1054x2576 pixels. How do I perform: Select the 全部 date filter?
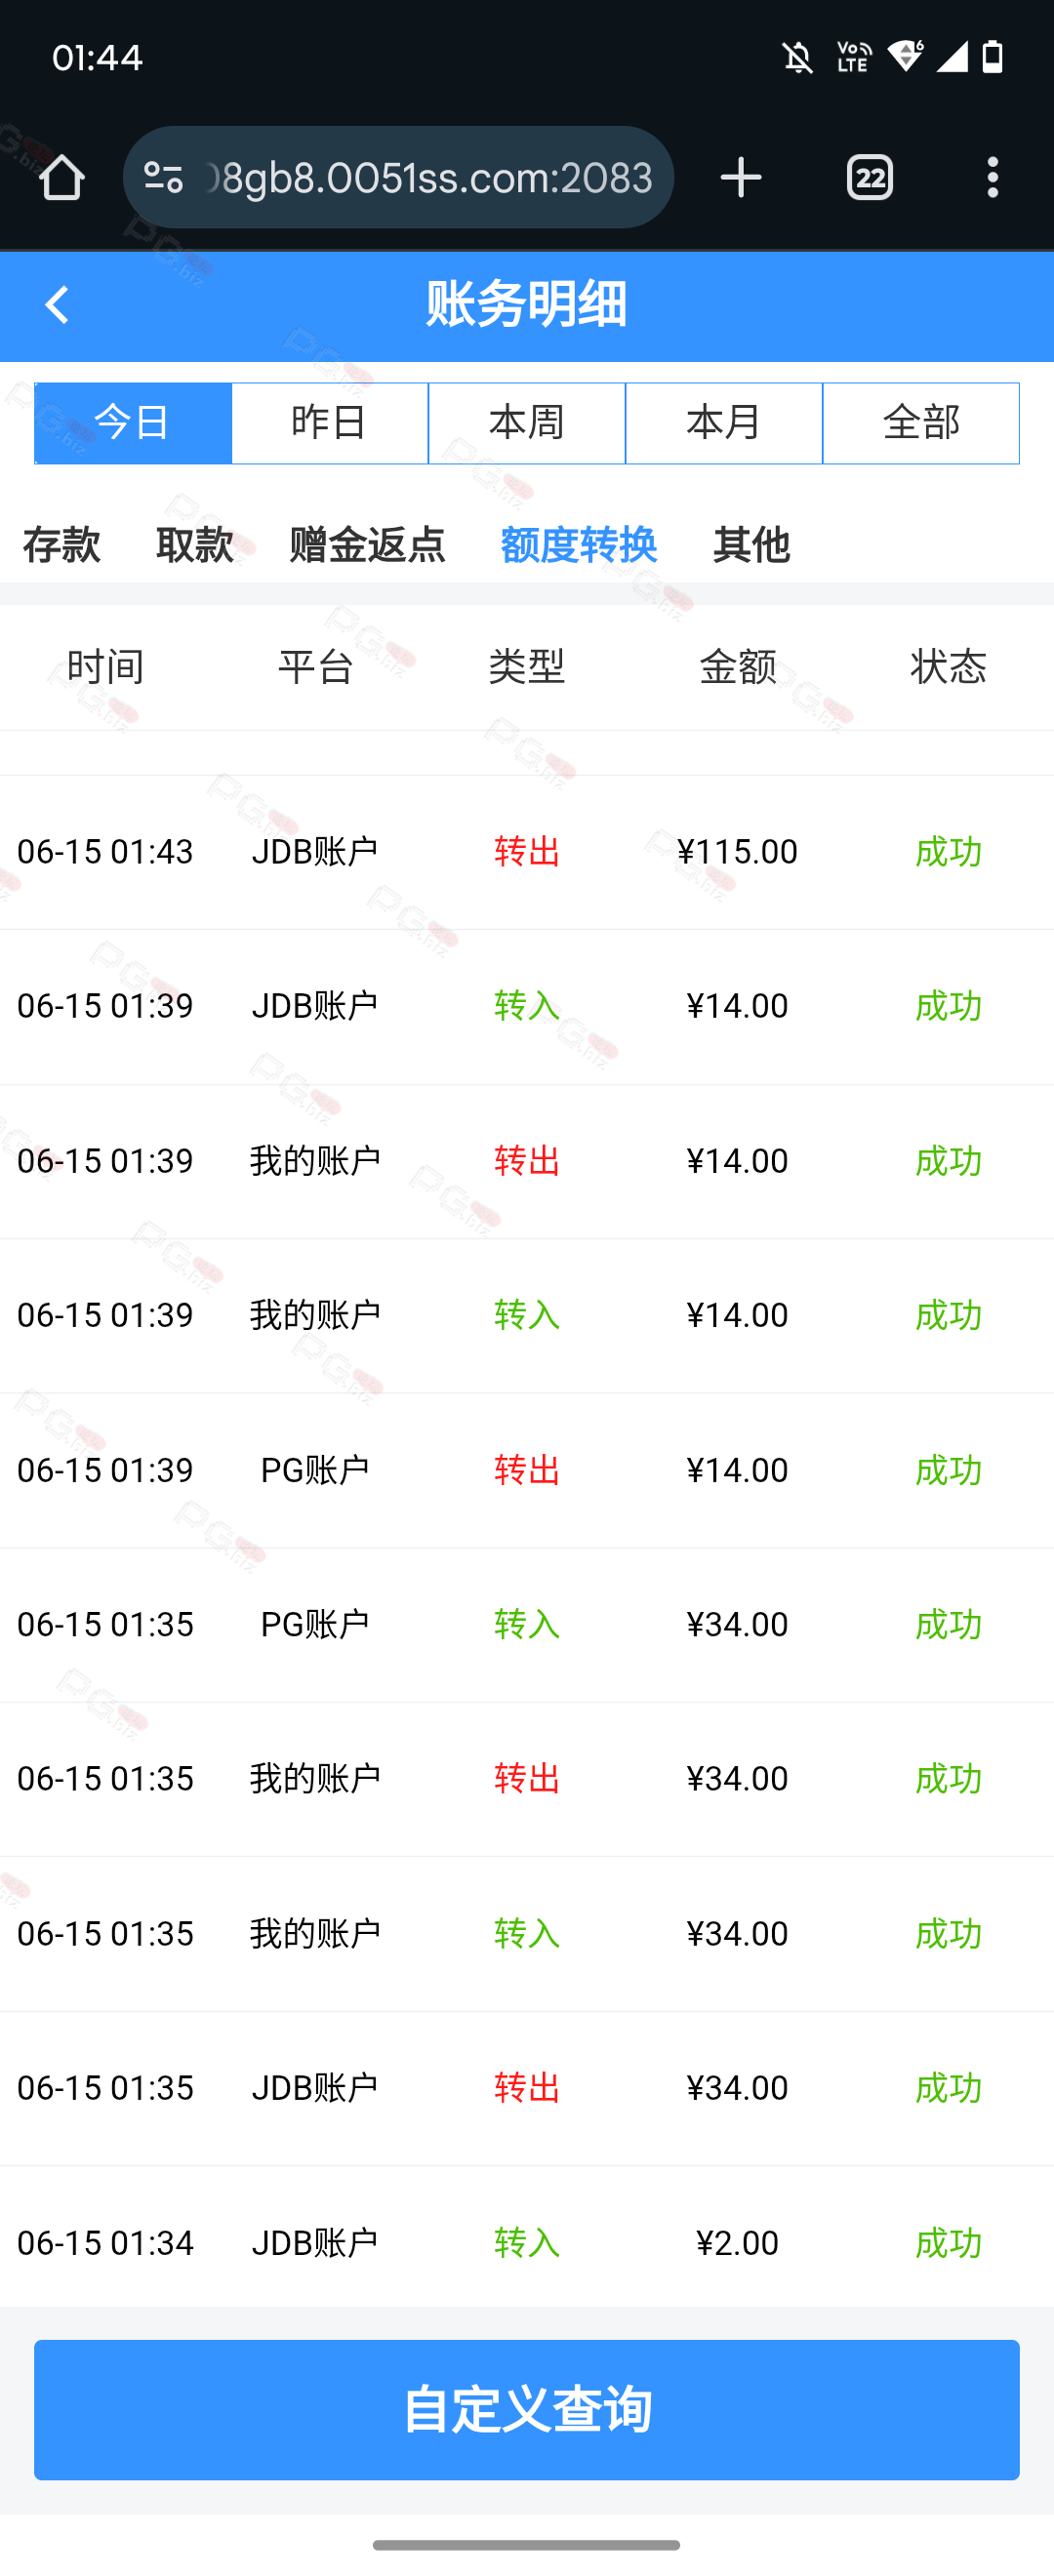[921, 423]
